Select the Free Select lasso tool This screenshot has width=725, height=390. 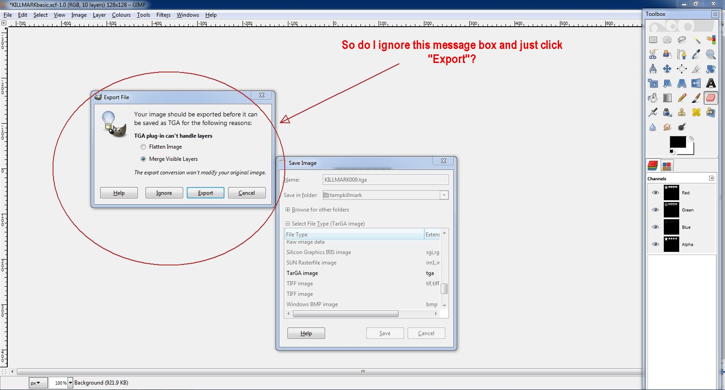(682, 40)
